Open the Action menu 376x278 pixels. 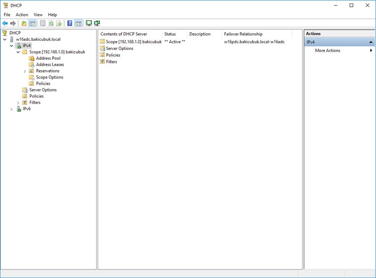(x=22, y=15)
